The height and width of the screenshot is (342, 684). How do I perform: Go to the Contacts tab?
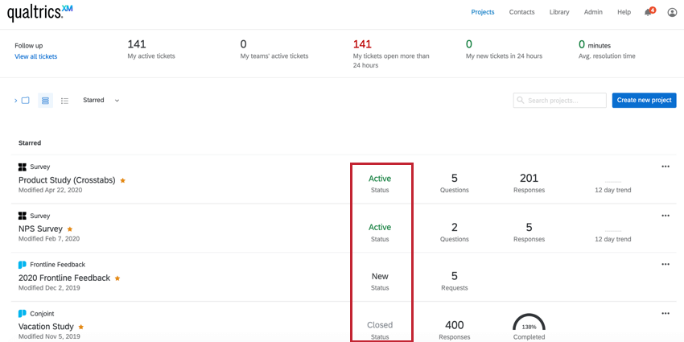click(x=521, y=12)
